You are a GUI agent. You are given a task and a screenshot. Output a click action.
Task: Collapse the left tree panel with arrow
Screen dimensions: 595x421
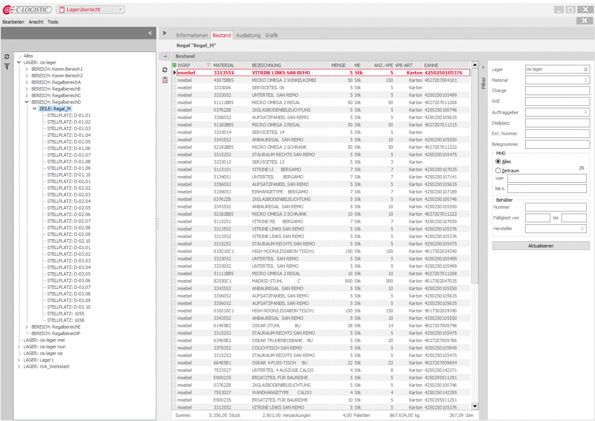point(150,33)
